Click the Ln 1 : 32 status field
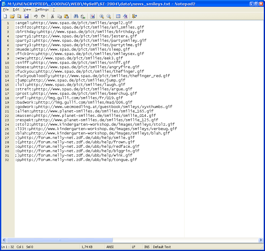This screenshot has width=265, height=251. point(8,247)
